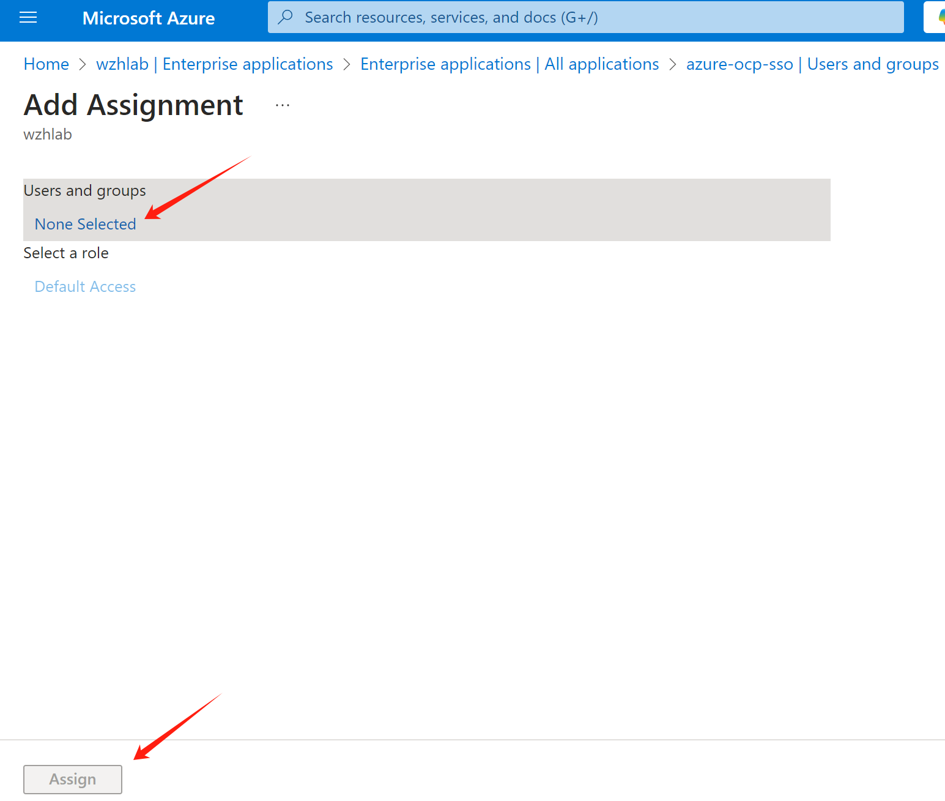Click the chevron right after Home breadcrumb

(83, 64)
